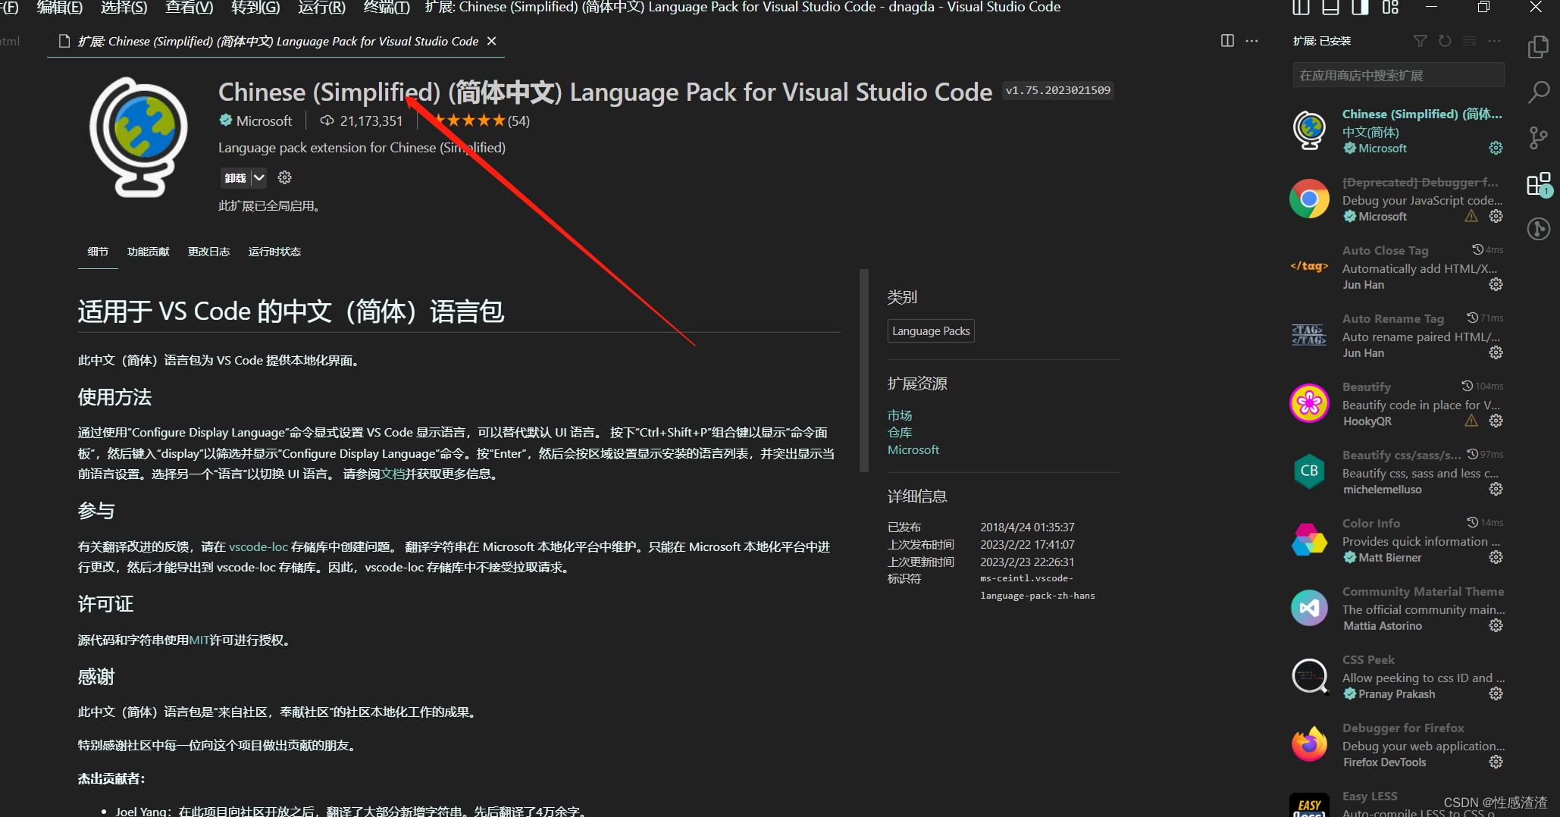
Task: Open the Source Control view
Action: [x=1539, y=138]
